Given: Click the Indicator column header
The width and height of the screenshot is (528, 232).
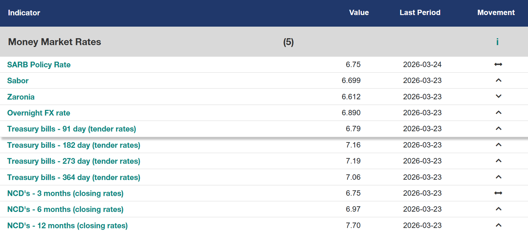Looking at the screenshot, I should tap(24, 13).
